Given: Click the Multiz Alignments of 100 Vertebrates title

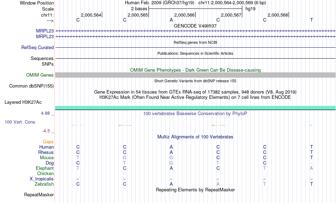Looking at the screenshot, I should (x=195, y=137).
